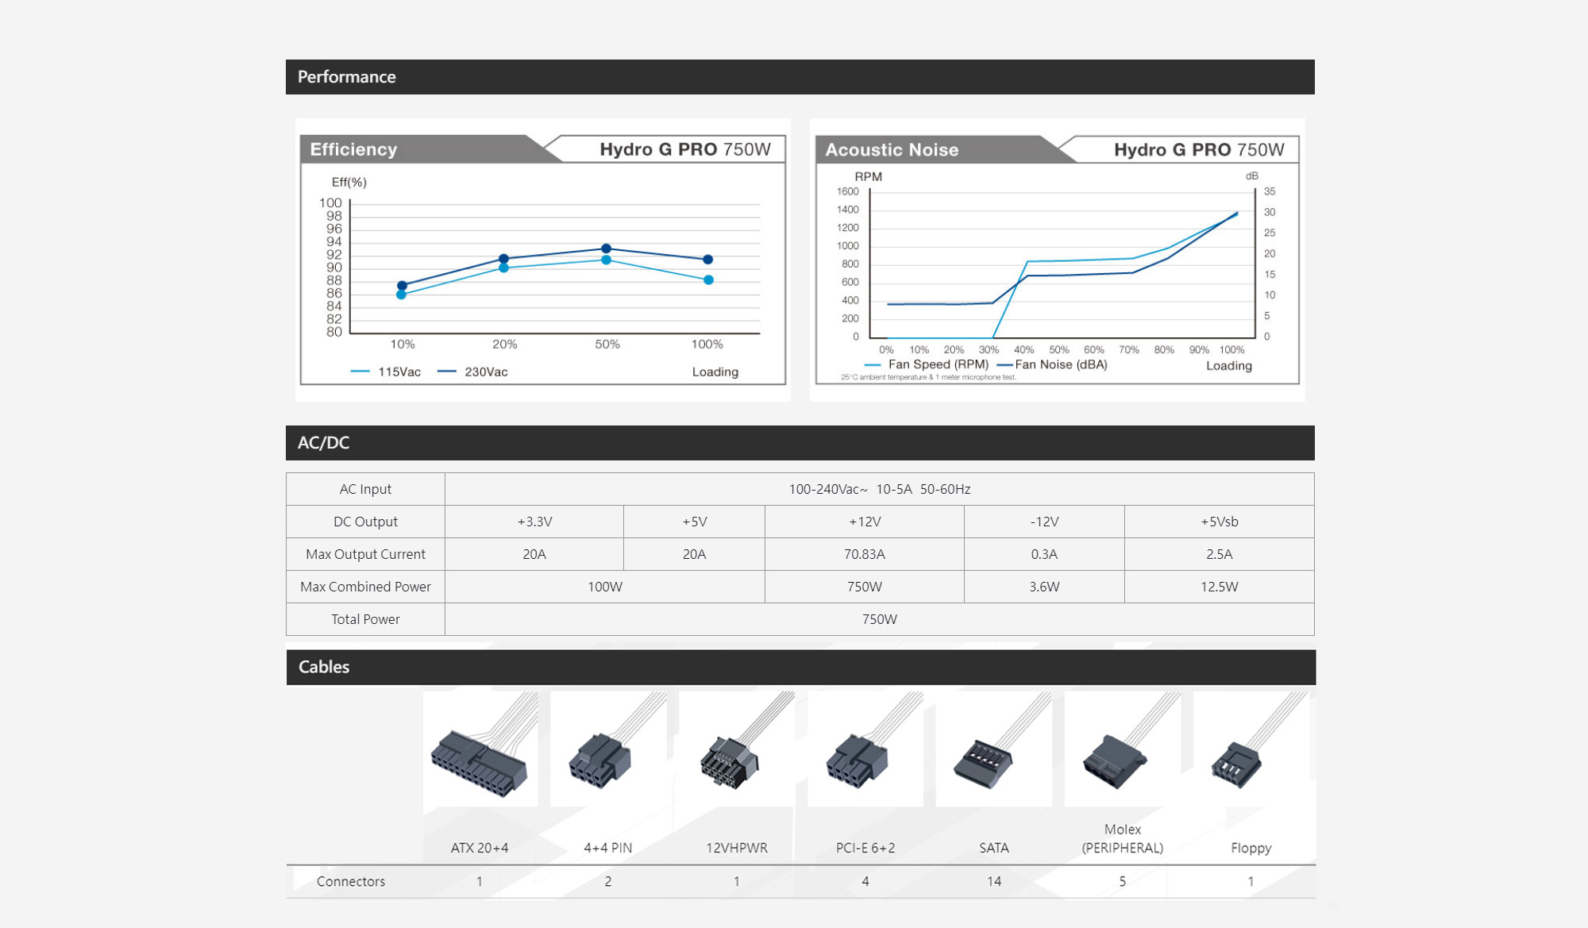Click the -12V column cell
1588x928 pixels.
coord(1044,522)
